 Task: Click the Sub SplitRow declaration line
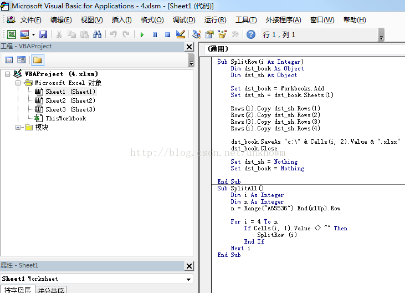click(x=260, y=62)
